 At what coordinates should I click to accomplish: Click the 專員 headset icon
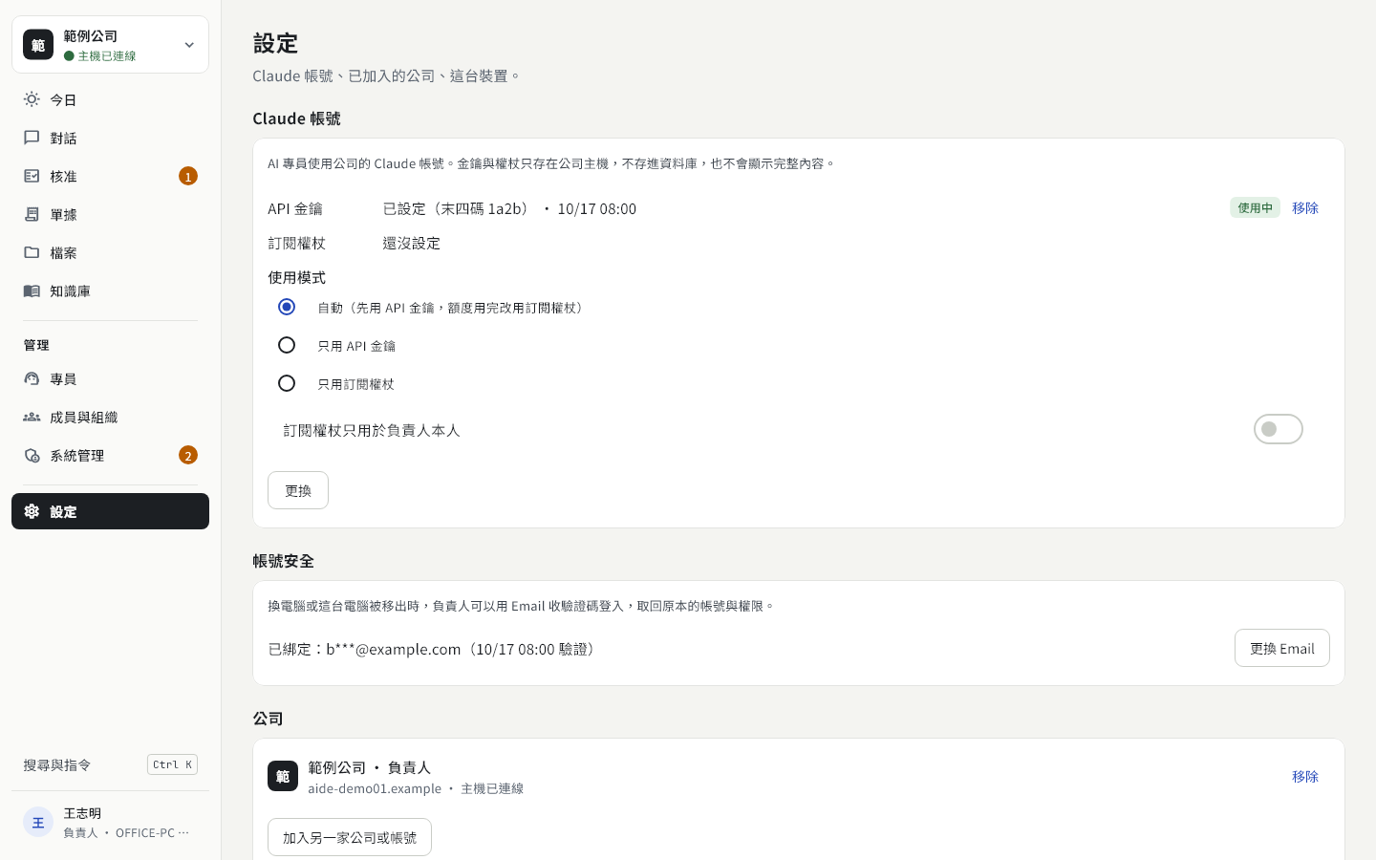[x=32, y=378]
